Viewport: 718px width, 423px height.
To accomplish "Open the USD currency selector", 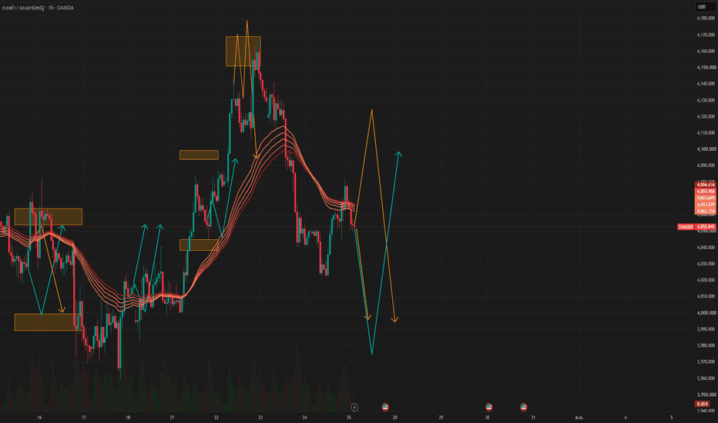I will click(705, 7).
